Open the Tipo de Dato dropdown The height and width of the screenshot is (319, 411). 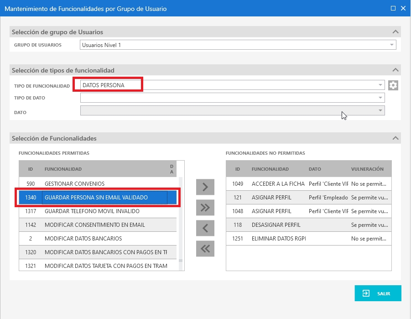point(380,98)
